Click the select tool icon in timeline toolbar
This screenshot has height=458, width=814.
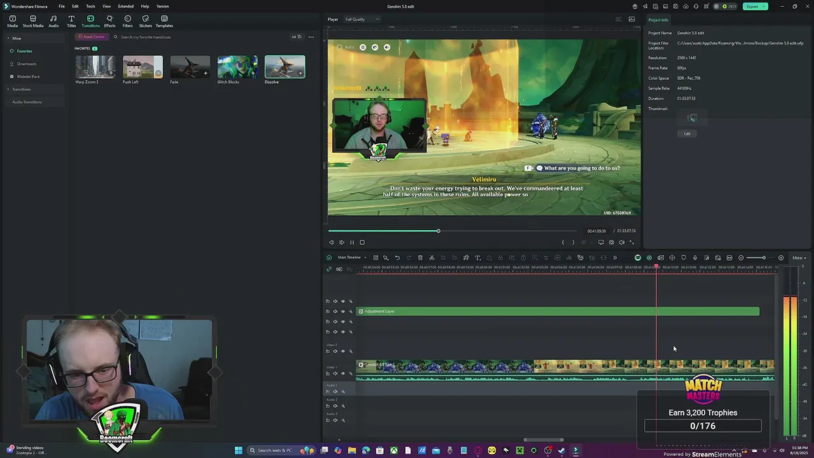tap(386, 258)
